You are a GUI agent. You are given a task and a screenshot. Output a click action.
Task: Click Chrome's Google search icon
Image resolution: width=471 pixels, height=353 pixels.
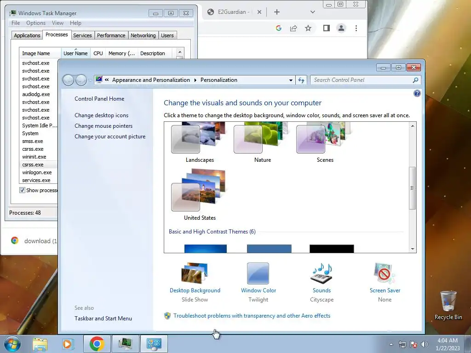(x=278, y=28)
